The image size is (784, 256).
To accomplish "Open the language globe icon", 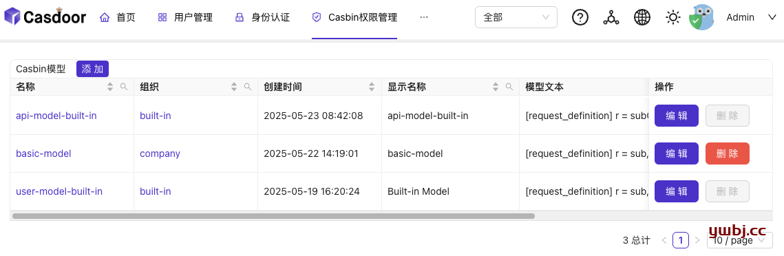I will pyautogui.click(x=642, y=17).
